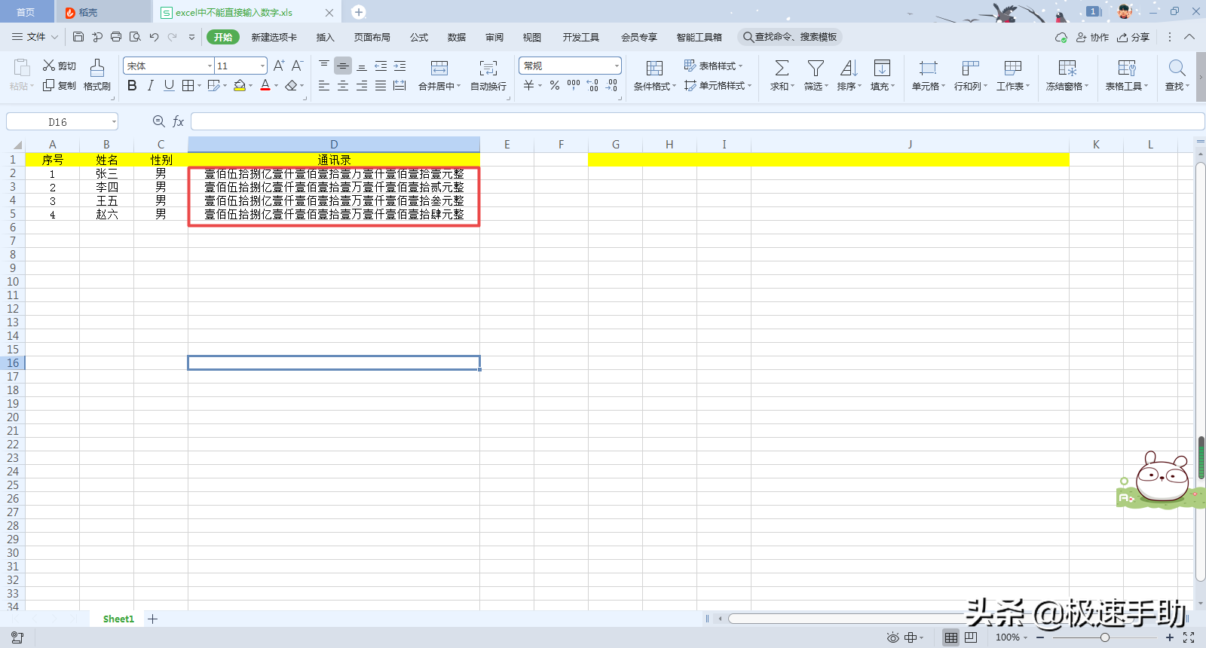The height and width of the screenshot is (648, 1206).
Task: Open the number format 常规 dropdown
Action: coord(617,66)
